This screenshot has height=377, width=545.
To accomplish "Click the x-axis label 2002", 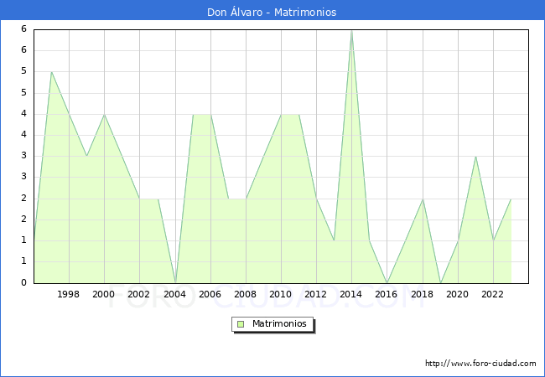I will (x=138, y=294).
